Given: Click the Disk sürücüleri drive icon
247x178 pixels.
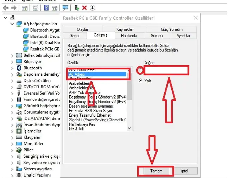Looking at the screenshot, I should pos(19,81).
